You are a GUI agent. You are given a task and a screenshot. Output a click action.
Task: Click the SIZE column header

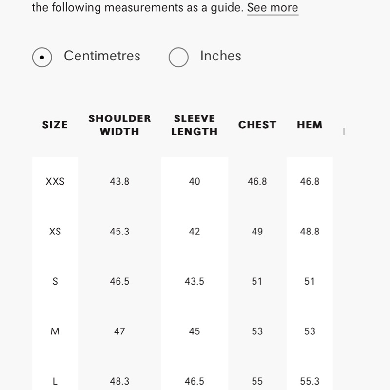point(55,125)
